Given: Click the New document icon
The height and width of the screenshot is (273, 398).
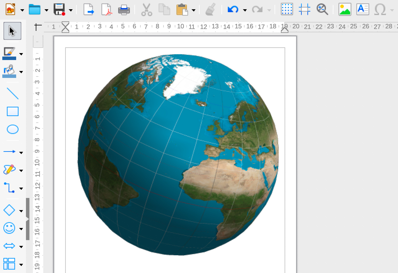Looking at the screenshot, I should [x=11, y=10].
